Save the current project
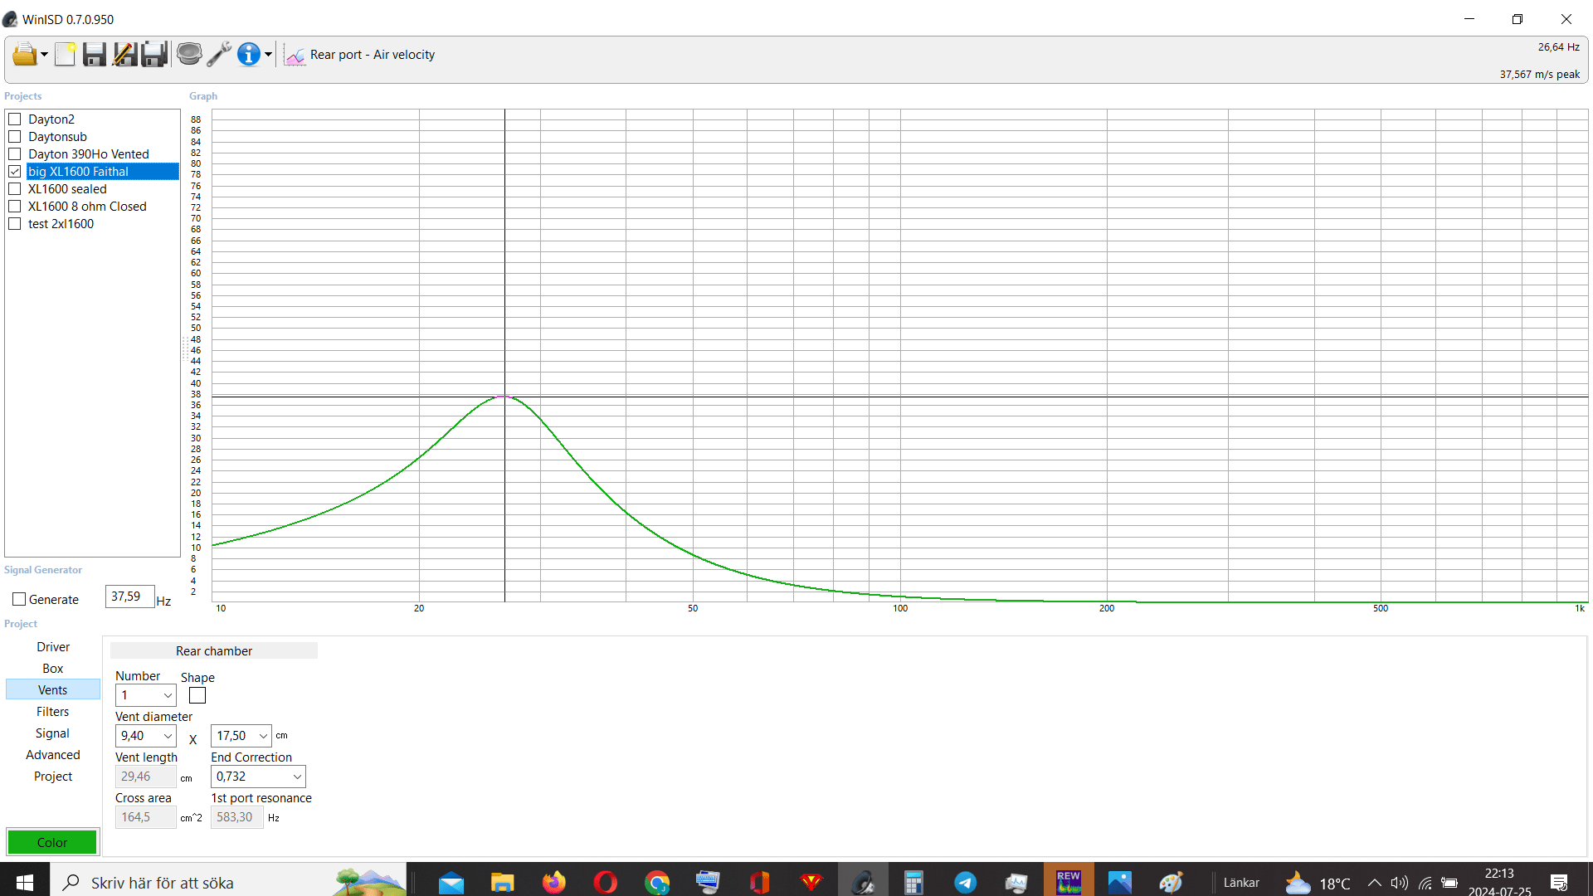Viewport: 1593px width, 896px height. point(95,55)
